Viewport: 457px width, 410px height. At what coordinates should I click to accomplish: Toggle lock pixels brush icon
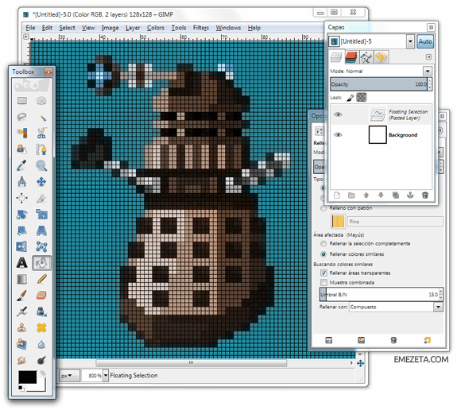coord(350,98)
